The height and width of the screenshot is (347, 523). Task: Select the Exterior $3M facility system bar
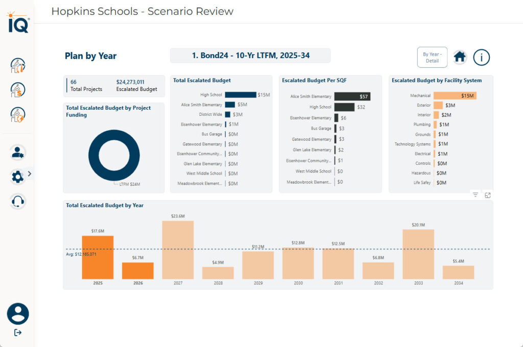tap(438, 105)
